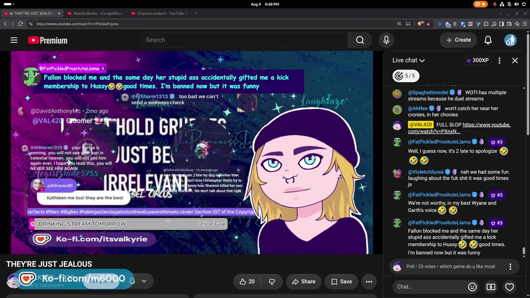Expand channel notification preferences chevron
Image resolution: width=530 pixels, height=298 pixels.
[x=144, y=281]
